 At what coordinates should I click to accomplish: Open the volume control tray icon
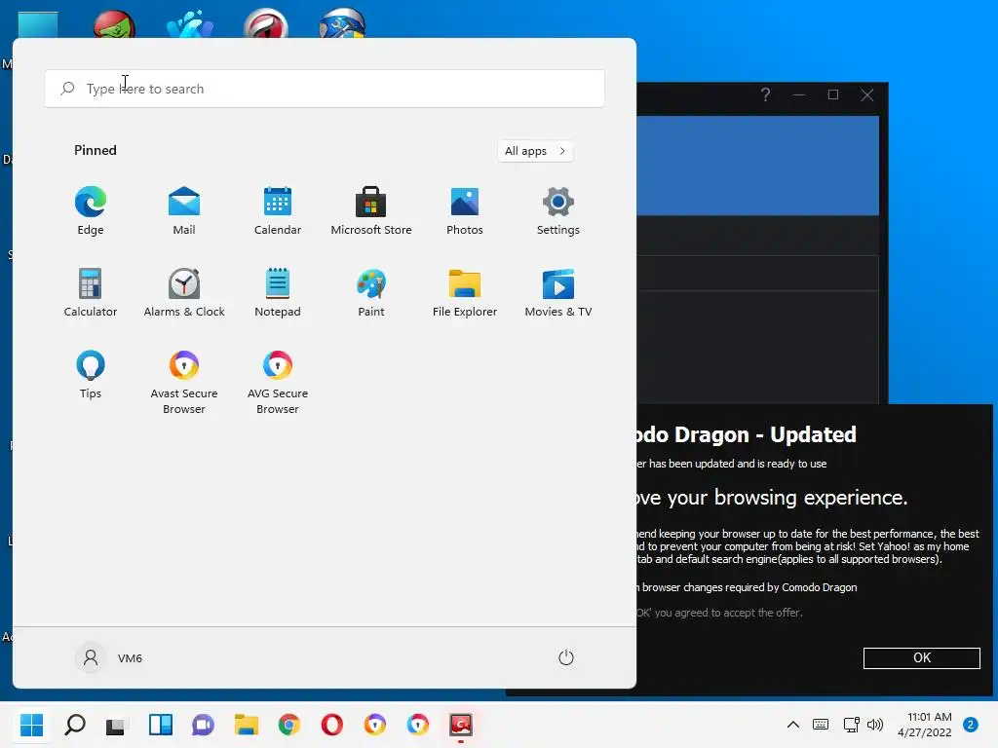tap(875, 725)
